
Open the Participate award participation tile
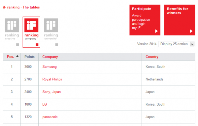pyautogui.click(x=145, y=20)
